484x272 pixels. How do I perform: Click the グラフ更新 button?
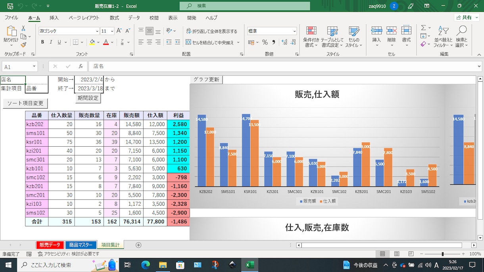[x=206, y=80]
